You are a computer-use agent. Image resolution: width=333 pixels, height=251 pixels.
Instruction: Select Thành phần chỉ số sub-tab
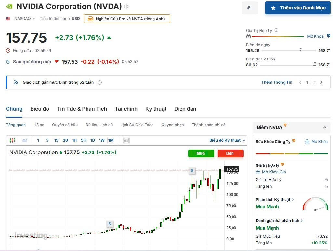coord(208,125)
